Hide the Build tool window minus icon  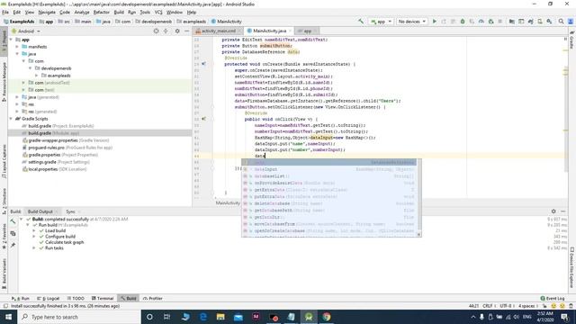click(x=563, y=211)
